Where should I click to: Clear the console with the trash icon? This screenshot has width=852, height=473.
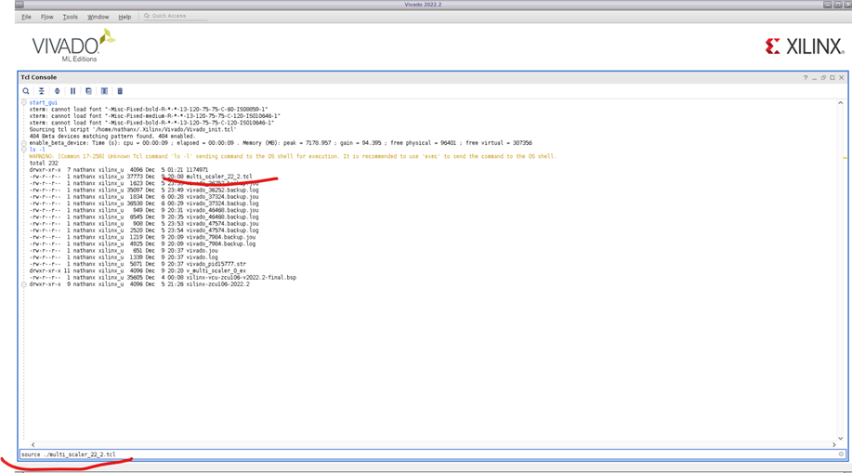point(120,91)
